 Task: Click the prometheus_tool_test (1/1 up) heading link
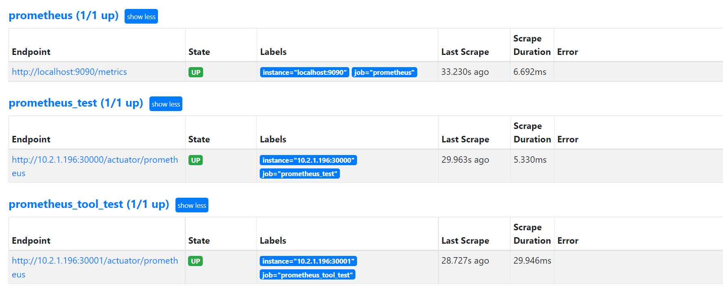(89, 204)
